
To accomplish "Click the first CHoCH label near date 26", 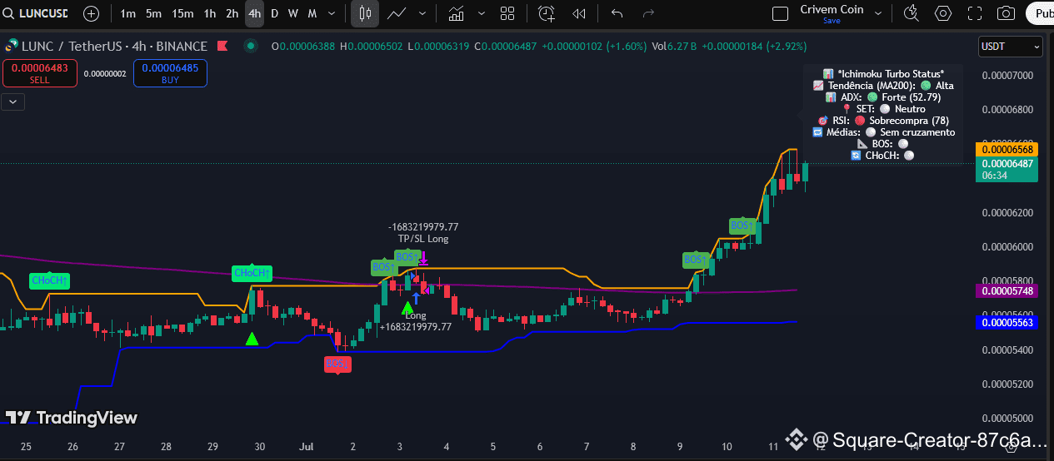I will click(x=49, y=280).
